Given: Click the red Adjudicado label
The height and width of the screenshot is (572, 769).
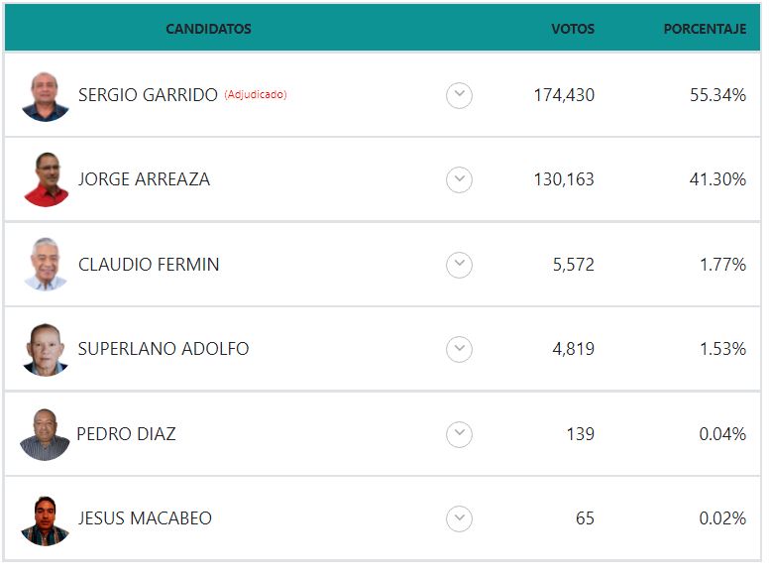Looking at the screenshot, I should pyautogui.click(x=256, y=94).
